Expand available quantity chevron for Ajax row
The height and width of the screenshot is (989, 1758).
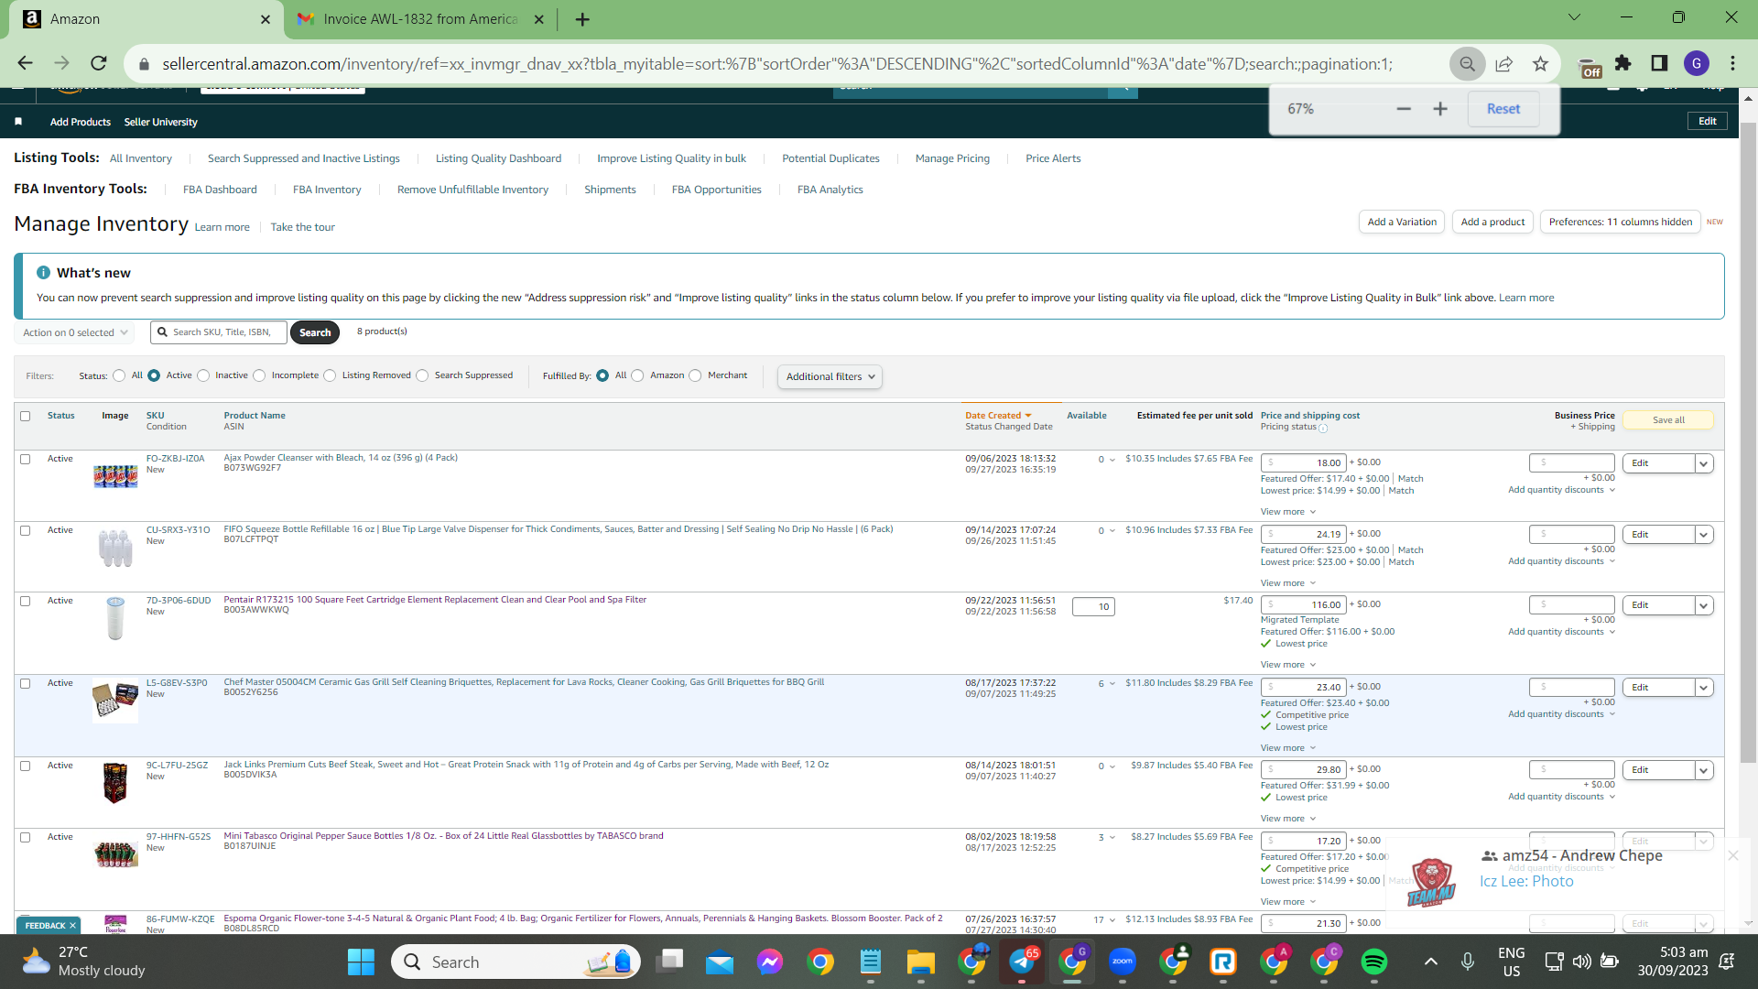point(1112,460)
